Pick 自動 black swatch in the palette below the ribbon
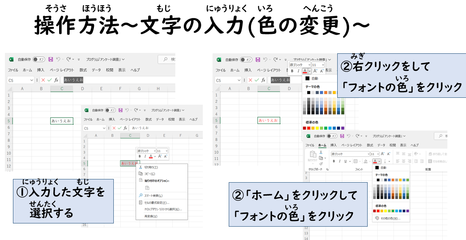Image resolution: width=466 pixels, height=240 pixels. [377, 167]
